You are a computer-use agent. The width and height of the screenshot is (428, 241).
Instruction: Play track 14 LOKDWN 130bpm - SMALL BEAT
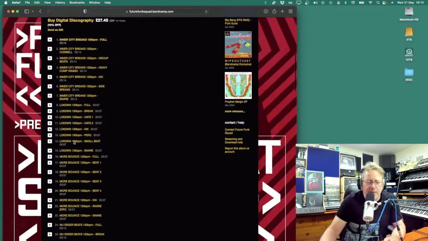[x=50, y=141]
